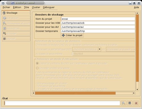Click the Stockage disk icon
The width and height of the screenshot is (142, 109).
(x=4, y=13)
